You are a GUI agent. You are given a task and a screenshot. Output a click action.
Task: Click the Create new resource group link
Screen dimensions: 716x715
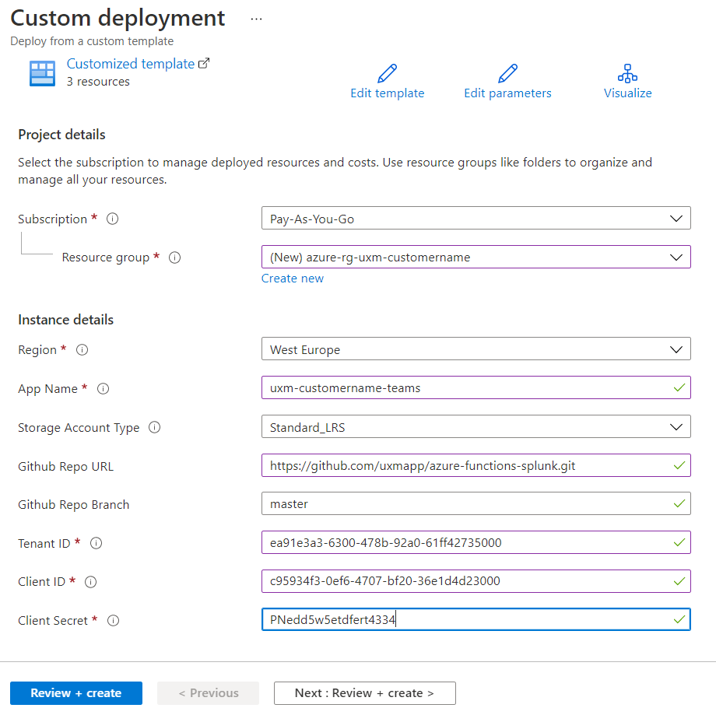pyautogui.click(x=293, y=279)
